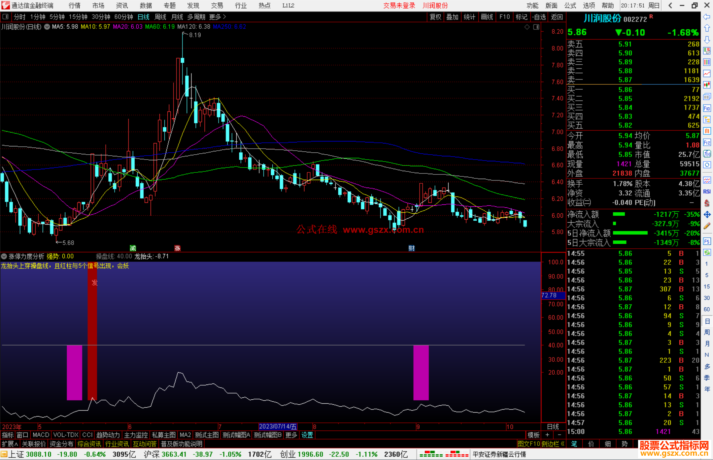
Task: Select the pencil drawing tool icon
Action: [707, 226]
